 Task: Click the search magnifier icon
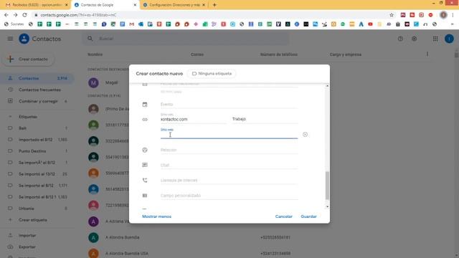[90, 39]
